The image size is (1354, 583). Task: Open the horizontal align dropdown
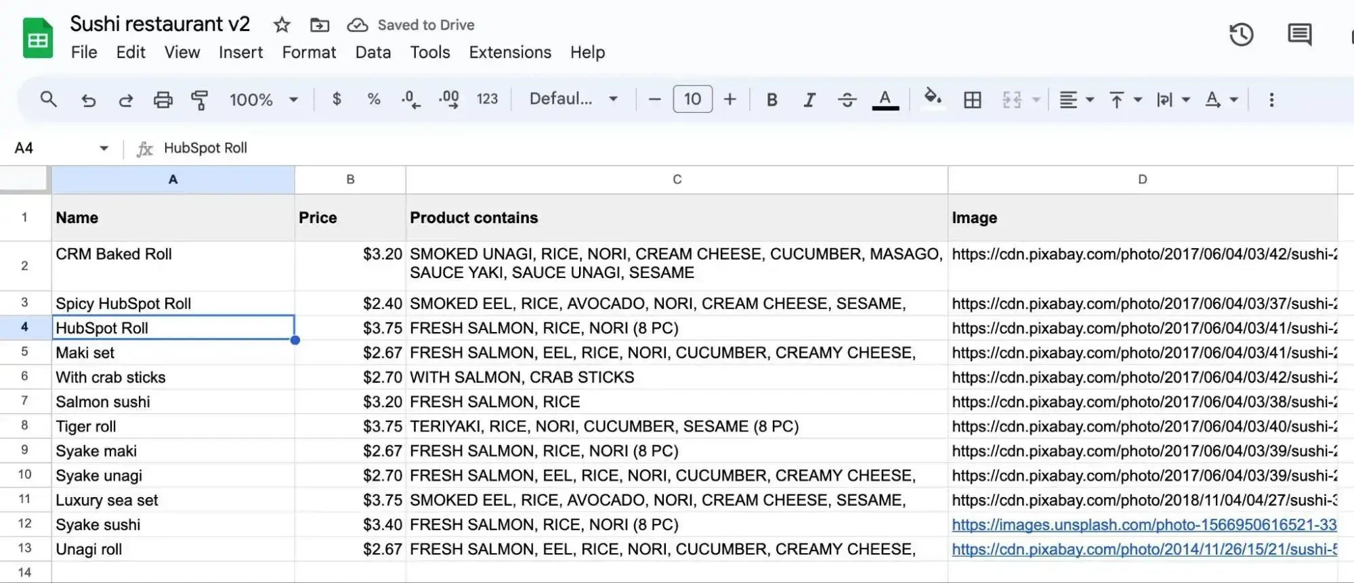1074,99
